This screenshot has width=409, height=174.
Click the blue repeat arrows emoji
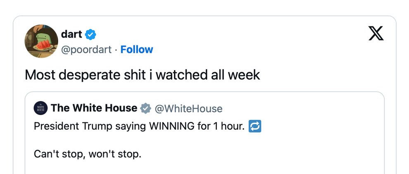tap(255, 126)
